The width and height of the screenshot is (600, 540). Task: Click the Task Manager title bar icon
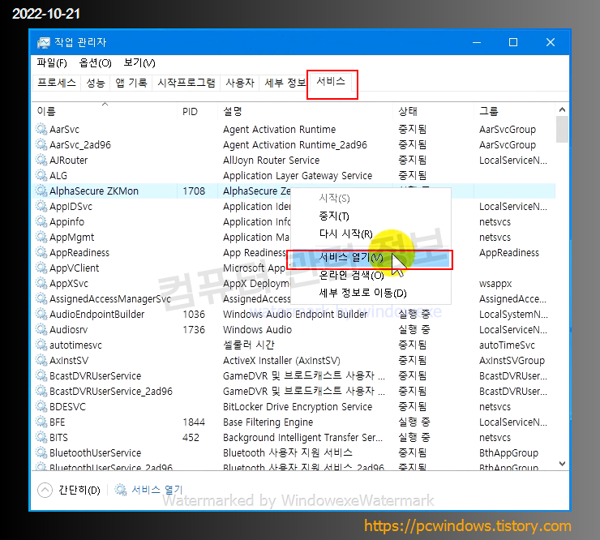click(x=43, y=42)
